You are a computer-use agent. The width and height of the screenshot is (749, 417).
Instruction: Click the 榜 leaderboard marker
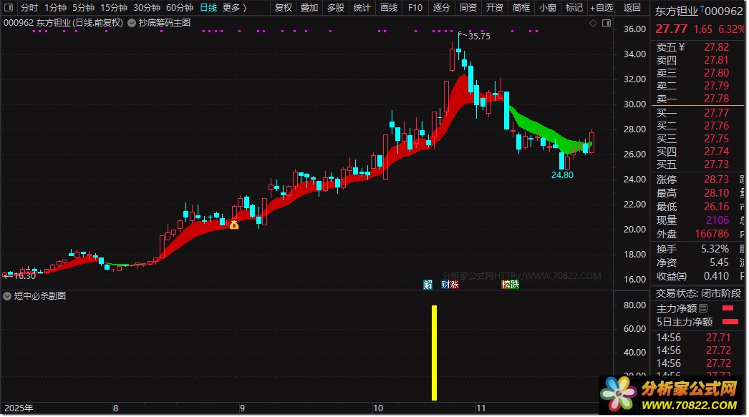pyautogui.click(x=506, y=285)
